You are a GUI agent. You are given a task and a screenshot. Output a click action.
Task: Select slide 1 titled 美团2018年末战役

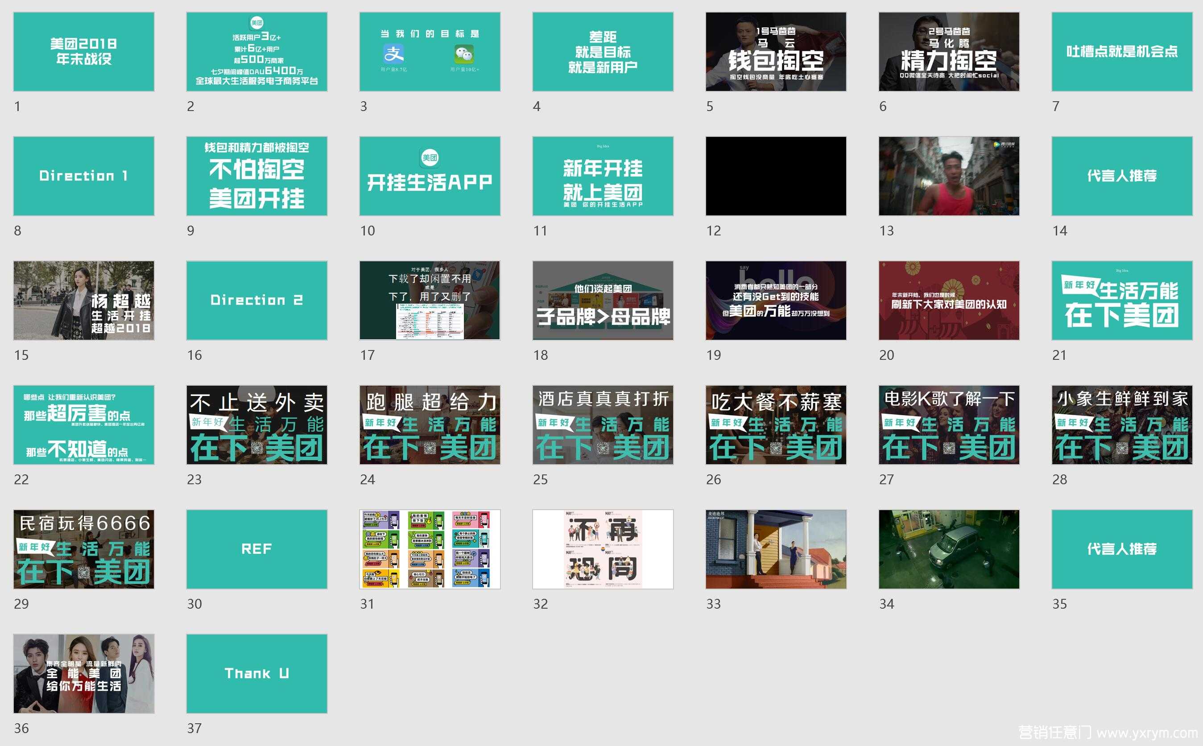point(84,52)
